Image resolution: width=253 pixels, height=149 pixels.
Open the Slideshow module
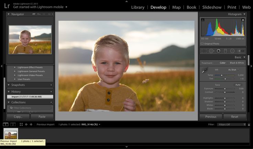tap(212, 7)
